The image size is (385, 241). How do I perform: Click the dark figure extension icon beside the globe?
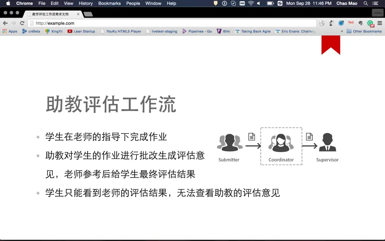click(x=332, y=23)
